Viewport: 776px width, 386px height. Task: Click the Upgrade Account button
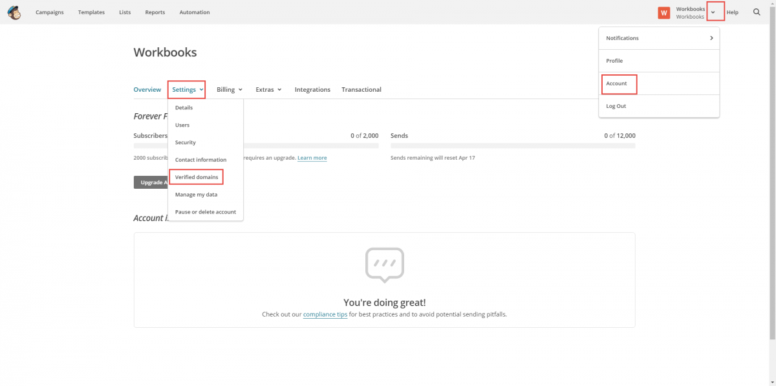pos(151,182)
